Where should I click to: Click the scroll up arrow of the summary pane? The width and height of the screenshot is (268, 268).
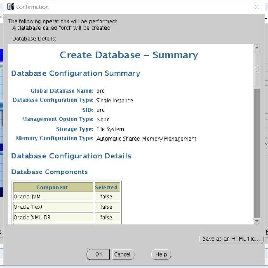pos(257,48)
